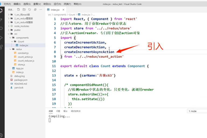Open the 帮助(H) menu

coord(78,4)
